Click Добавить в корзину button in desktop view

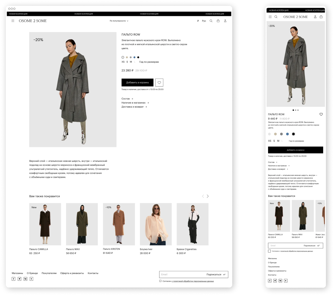[137, 83]
